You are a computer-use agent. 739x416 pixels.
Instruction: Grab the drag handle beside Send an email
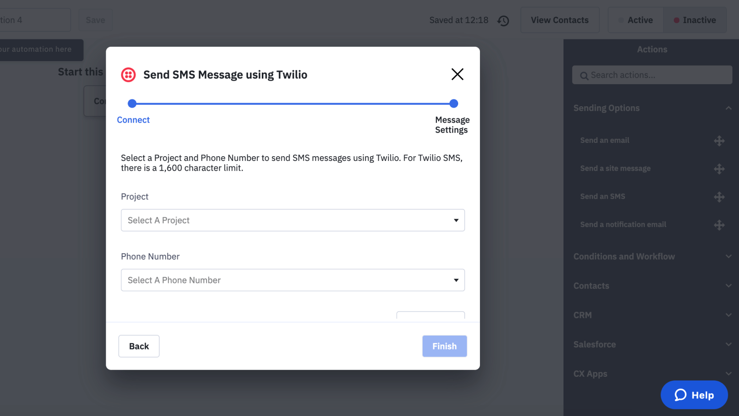[719, 141]
